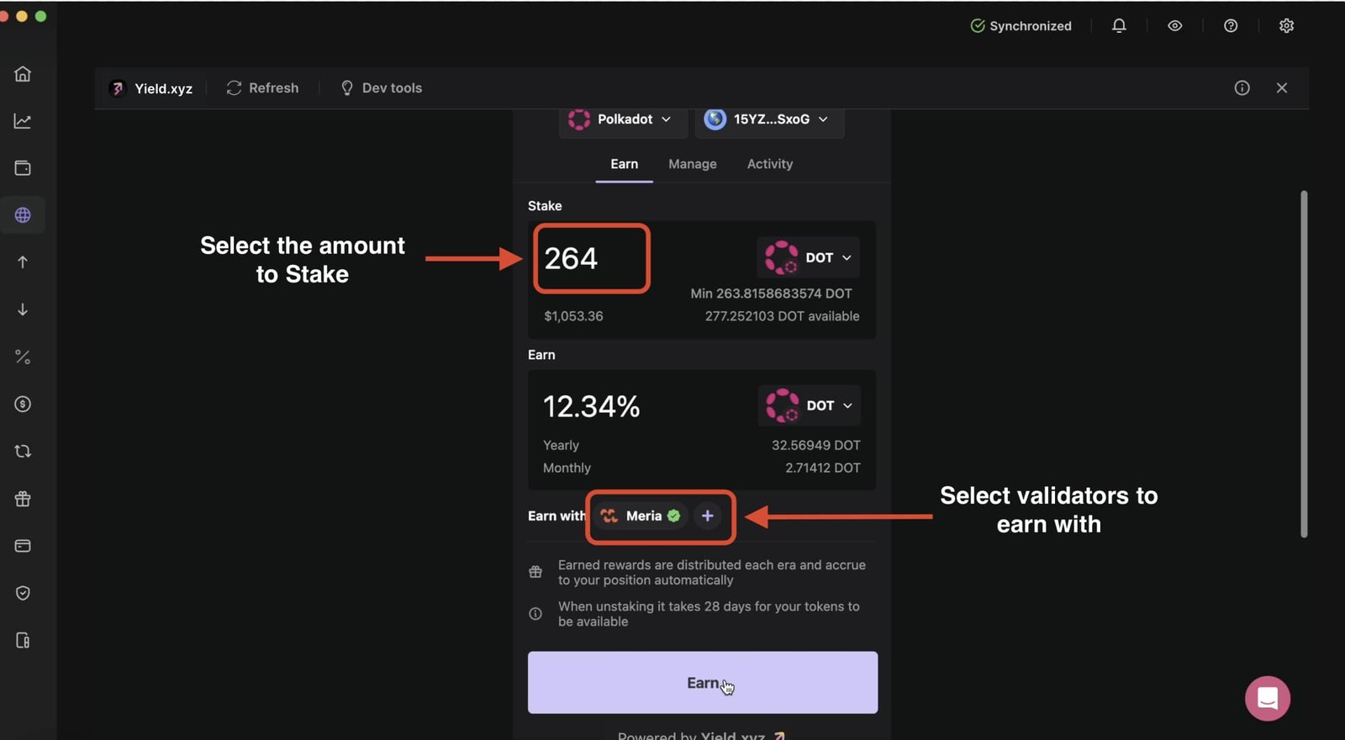Screen dimensions: 1345x740
Task: Click the notifications bell icon
Action: pyautogui.click(x=1119, y=26)
